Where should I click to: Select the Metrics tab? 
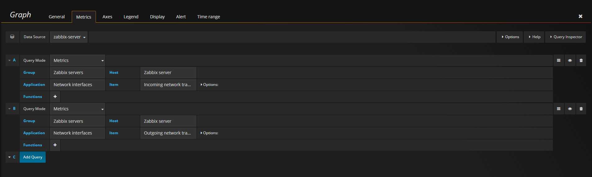(x=84, y=17)
